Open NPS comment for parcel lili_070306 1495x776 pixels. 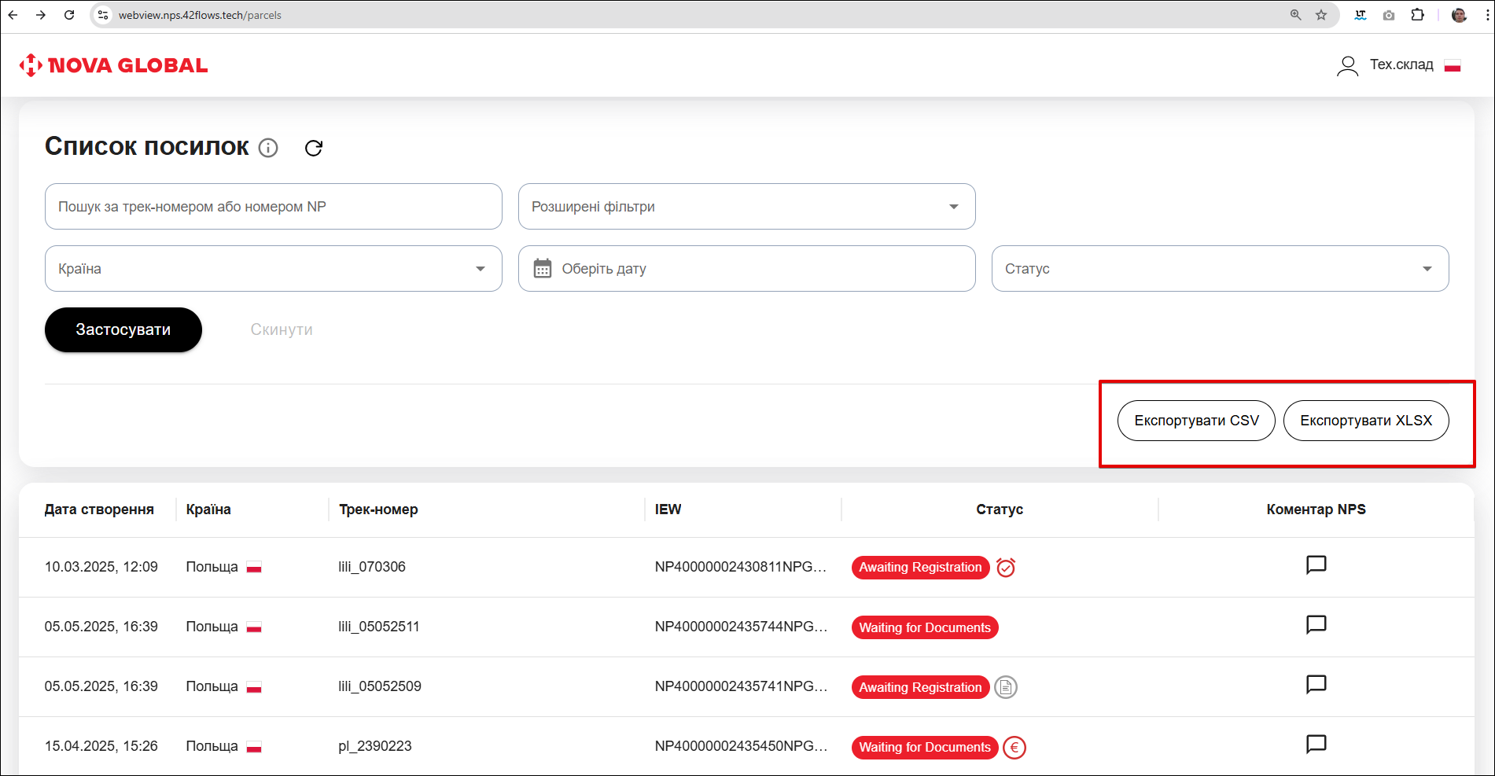pyautogui.click(x=1316, y=565)
